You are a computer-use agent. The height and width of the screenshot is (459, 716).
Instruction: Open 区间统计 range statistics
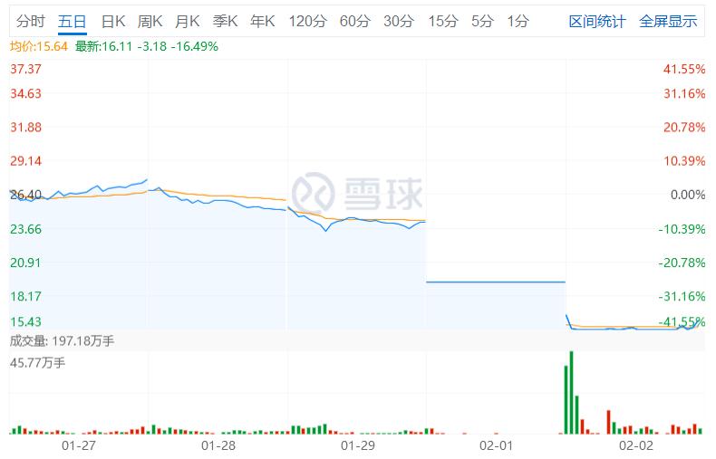[x=597, y=21]
